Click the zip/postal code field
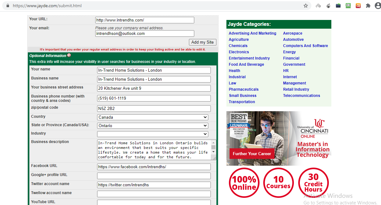This screenshot has width=381, height=205. click(x=154, y=108)
